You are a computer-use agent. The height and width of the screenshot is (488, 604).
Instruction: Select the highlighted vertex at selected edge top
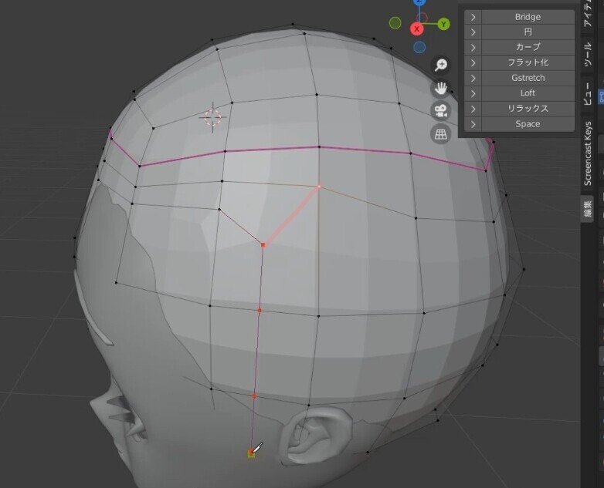[319, 187]
